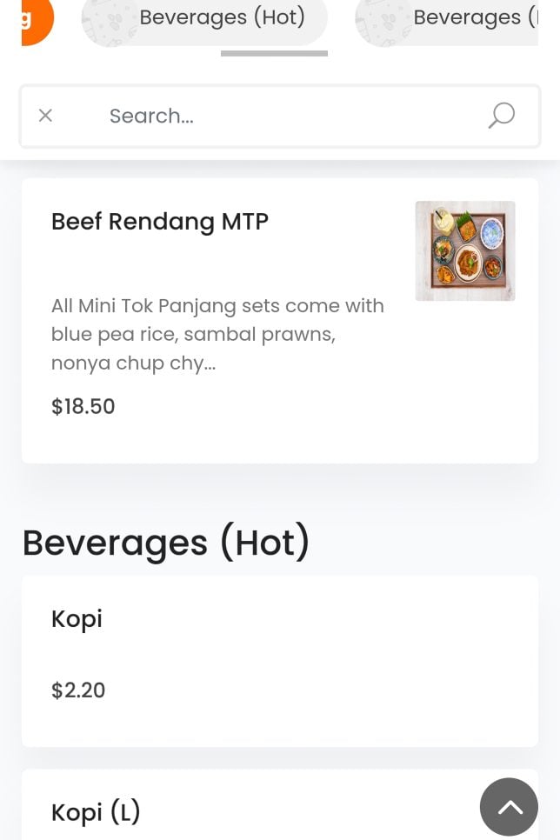
Task: Click the grey scroll indicator under the category tabs
Action: pos(274,54)
